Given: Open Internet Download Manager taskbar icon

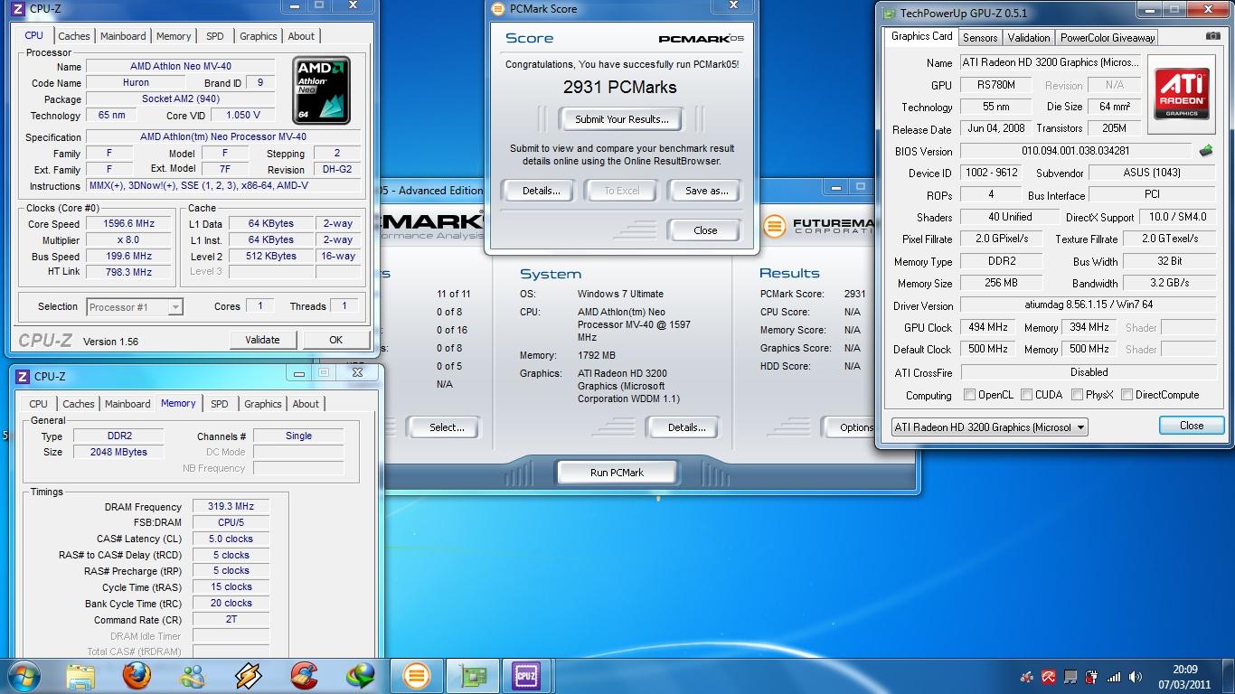Looking at the screenshot, I should [x=361, y=676].
